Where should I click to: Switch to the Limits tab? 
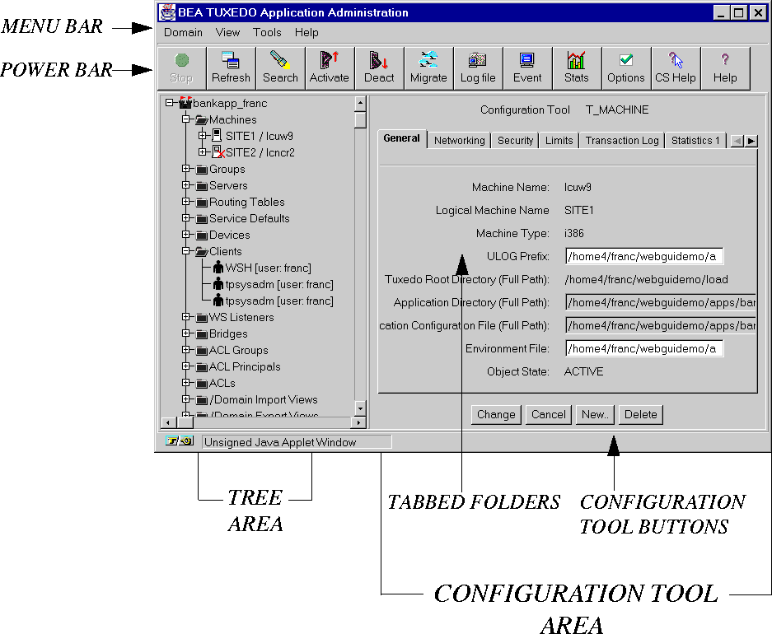coord(559,140)
